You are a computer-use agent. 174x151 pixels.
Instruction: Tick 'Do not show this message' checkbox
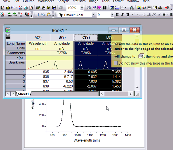point(116,63)
